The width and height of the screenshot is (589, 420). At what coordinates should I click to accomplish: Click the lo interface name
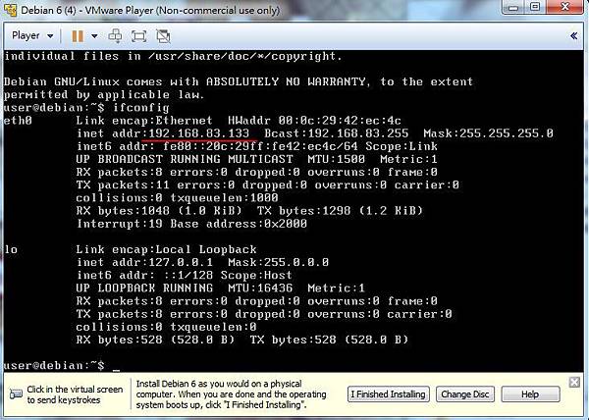coord(11,249)
